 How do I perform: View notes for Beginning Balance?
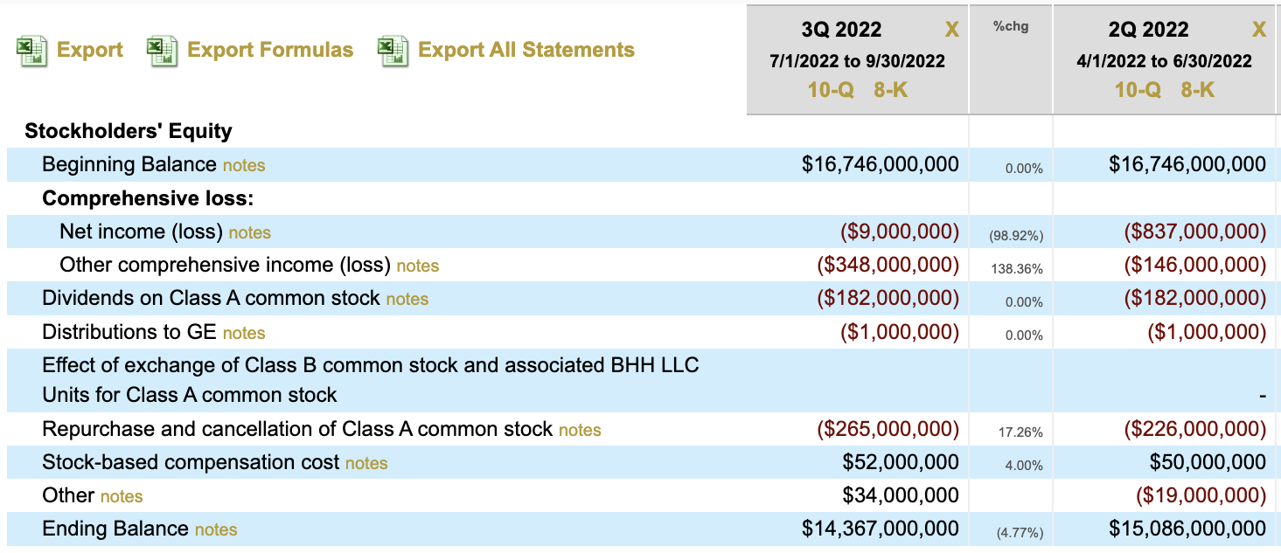244,166
